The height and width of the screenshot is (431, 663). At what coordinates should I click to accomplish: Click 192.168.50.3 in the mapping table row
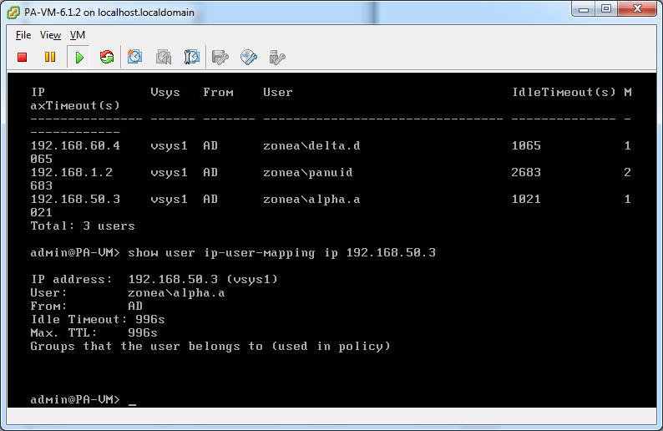[75, 200]
